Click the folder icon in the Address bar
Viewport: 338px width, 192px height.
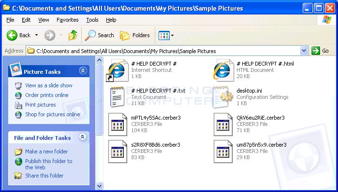(x=31, y=51)
